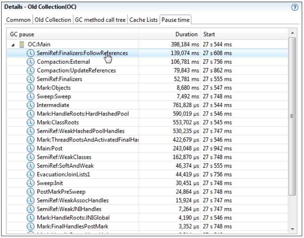Click clock icon next to Mark:Objects
This screenshot has height=238, width=304.
click(30, 88)
